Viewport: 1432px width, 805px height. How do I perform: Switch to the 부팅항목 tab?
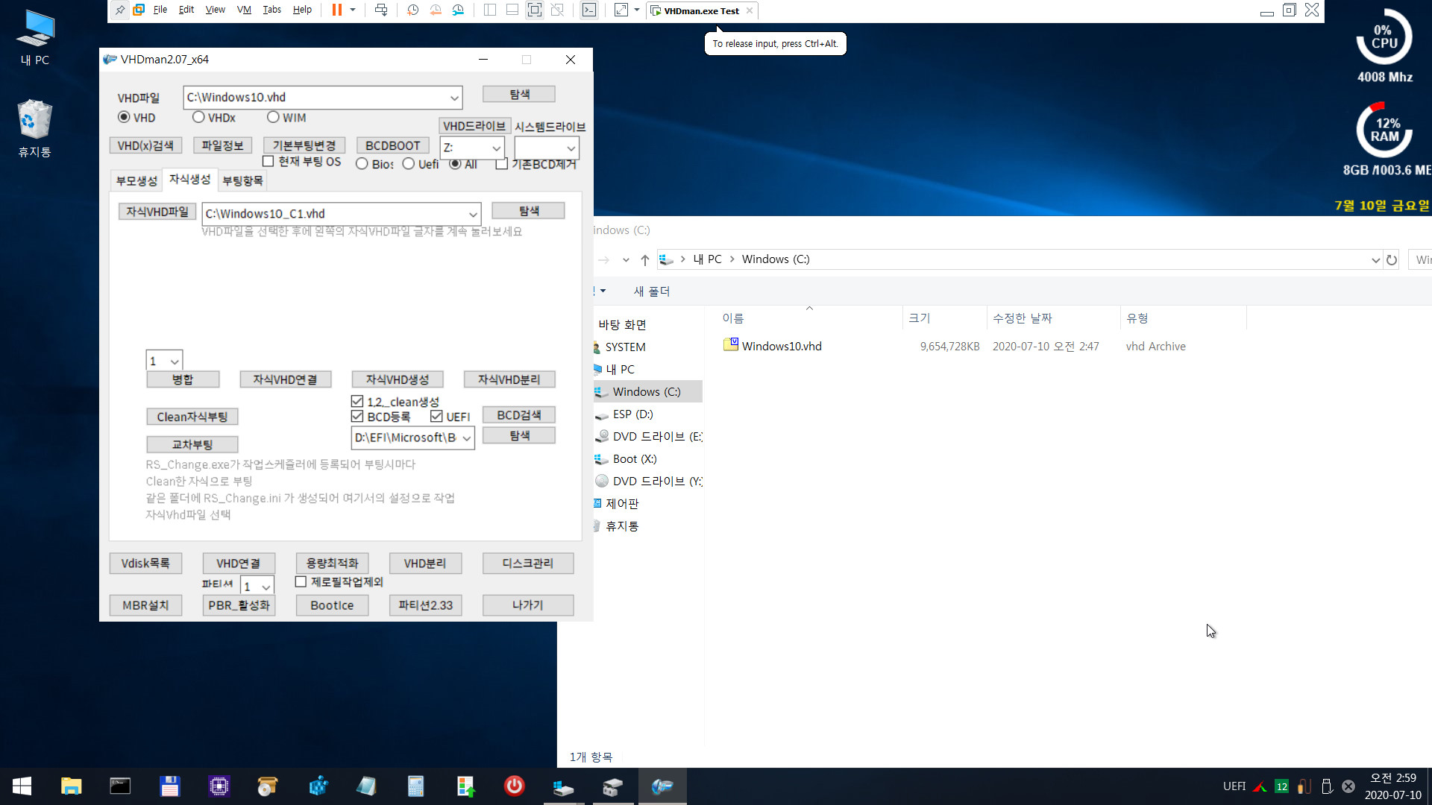click(242, 180)
